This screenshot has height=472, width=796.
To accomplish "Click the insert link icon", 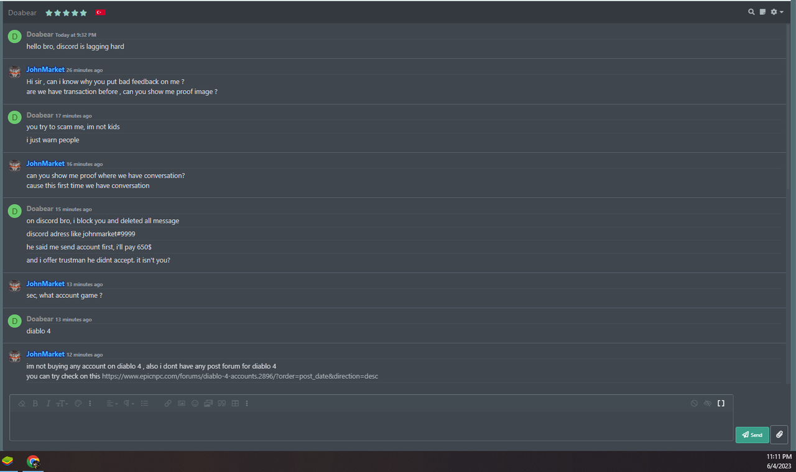I will click(168, 404).
